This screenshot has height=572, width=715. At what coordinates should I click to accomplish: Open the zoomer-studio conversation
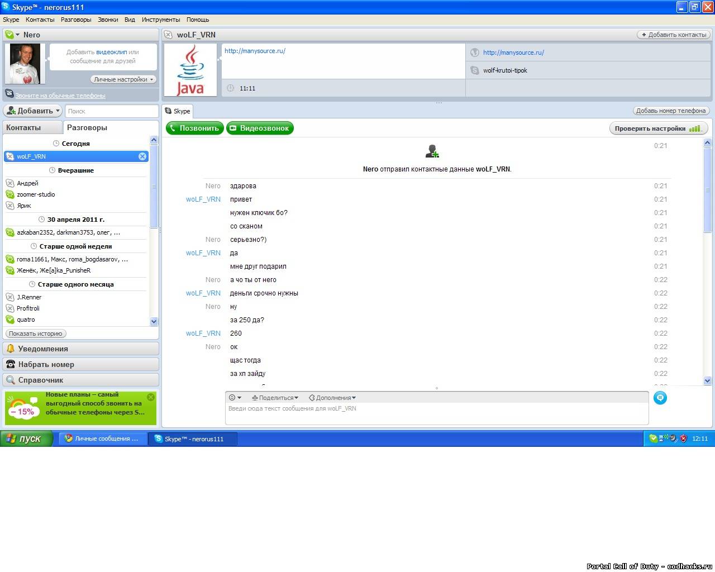(76, 194)
